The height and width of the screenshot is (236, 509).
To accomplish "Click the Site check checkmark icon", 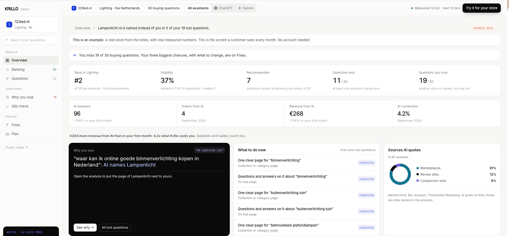I will pyautogui.click(x=7, y=106).
